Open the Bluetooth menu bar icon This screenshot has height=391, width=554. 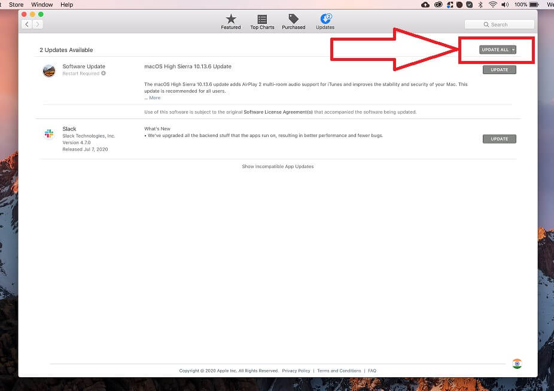coord(480,4)
